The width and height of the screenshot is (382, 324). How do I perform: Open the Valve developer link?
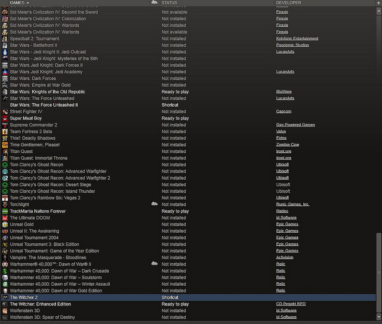pos(281,131)
